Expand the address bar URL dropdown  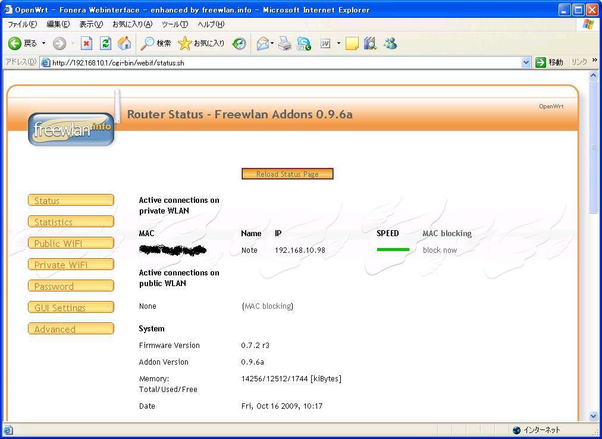tap(526, 62)
